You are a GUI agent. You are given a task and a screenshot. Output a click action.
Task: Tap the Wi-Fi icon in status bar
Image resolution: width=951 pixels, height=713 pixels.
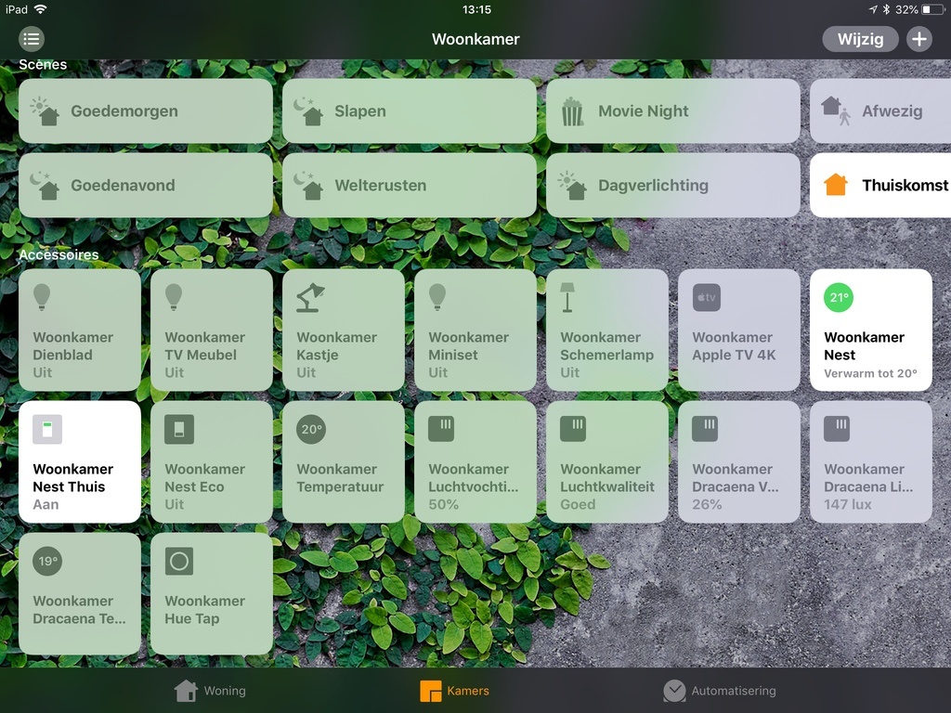point(40,9)
